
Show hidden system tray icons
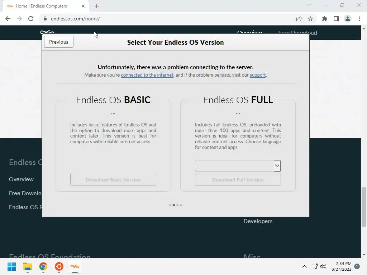[x=305, y=266]
